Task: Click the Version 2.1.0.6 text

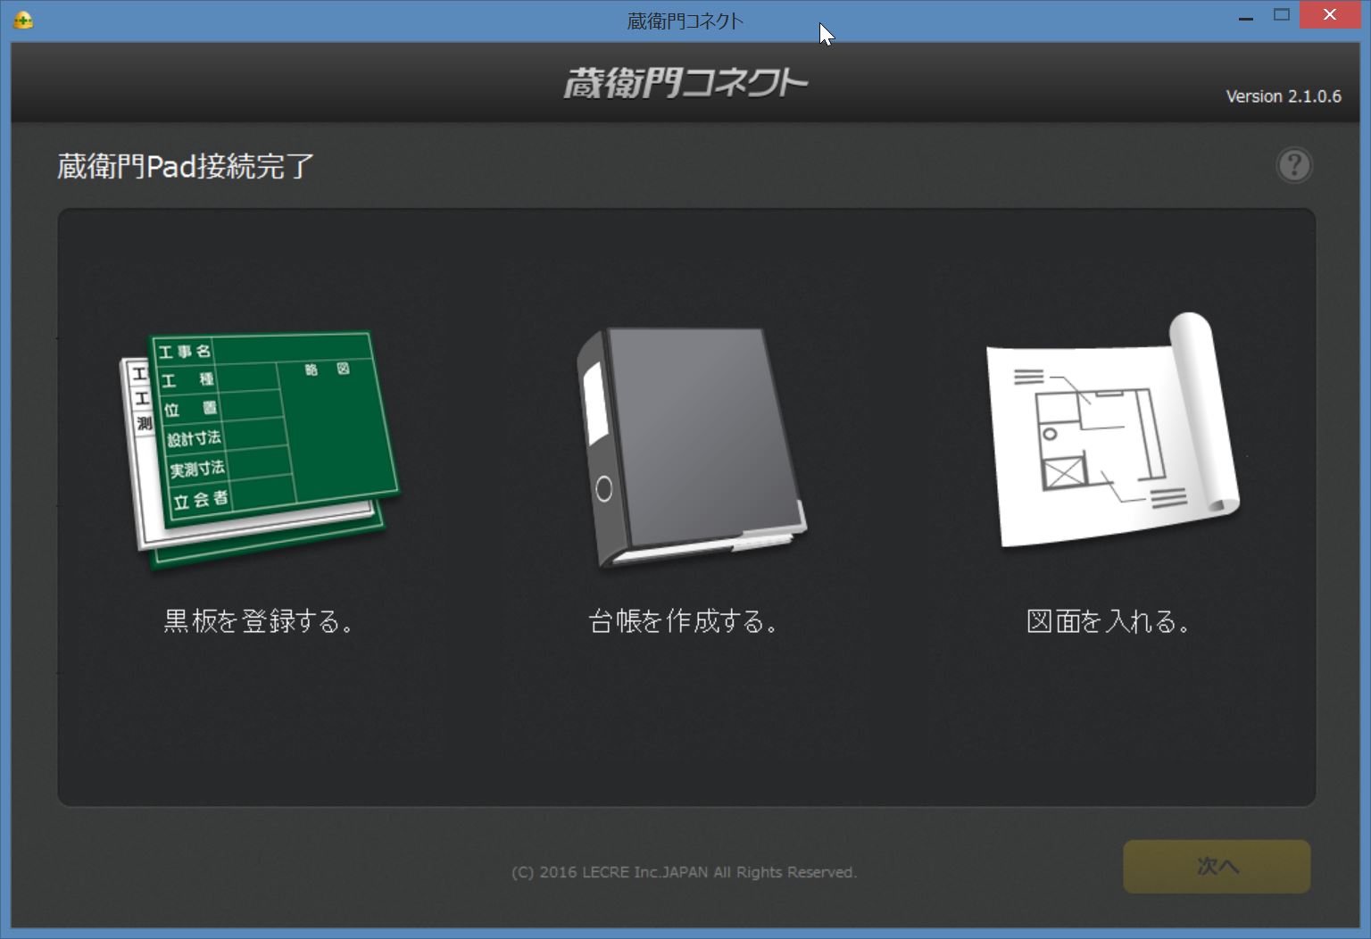Action: pos(1284,96)
